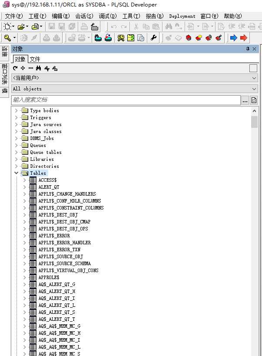Expand the Java sources folder
Screen dimensions: 262x356
pyautogui.click(x=16, y=124)
